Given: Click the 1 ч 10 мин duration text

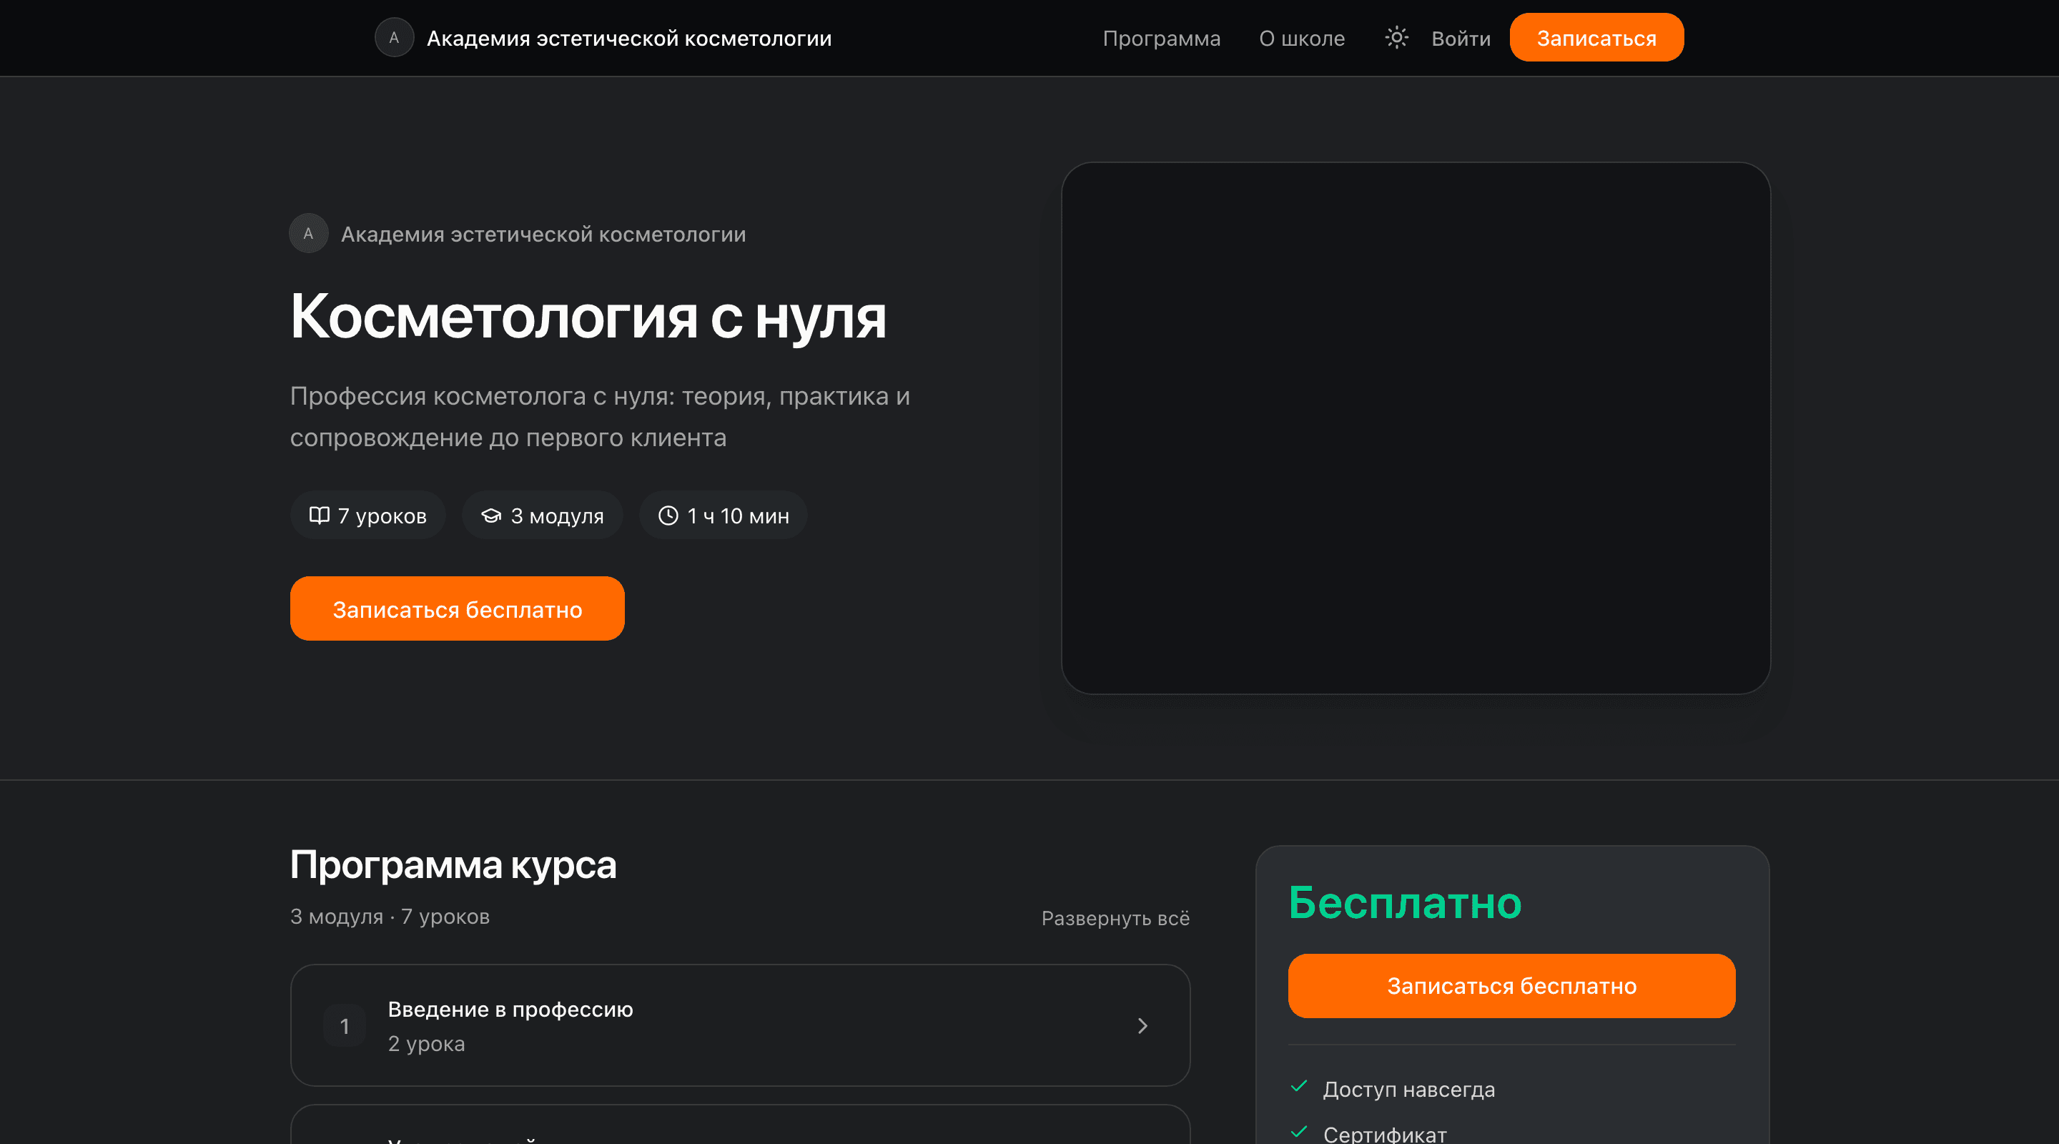Looking at the screenshot, I should 738,516.
